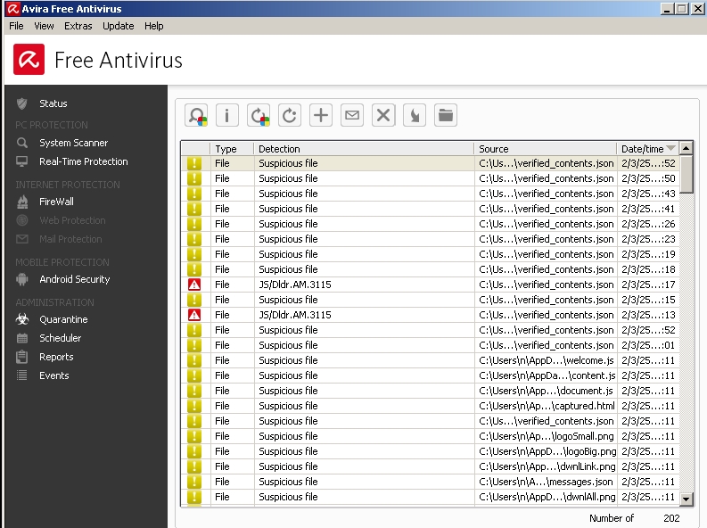Select the row dated 2/3/25...:18
The image size is (707, 528).
click(430, 269)
